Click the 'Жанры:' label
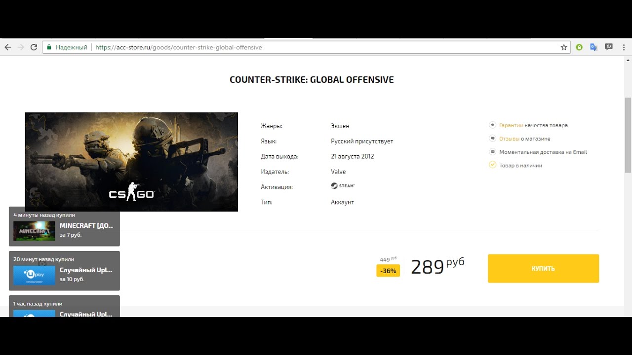This screenshot has width=632, height=355. click(272, 126)
